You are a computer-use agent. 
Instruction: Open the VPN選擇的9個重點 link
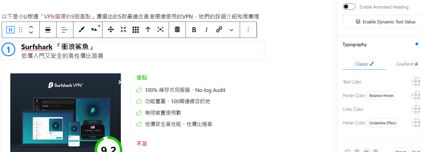click(67, 17)
